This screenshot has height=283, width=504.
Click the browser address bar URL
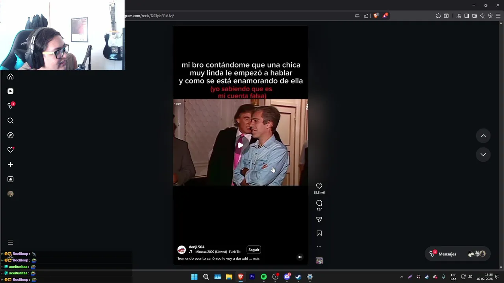(x=149, y=16)
